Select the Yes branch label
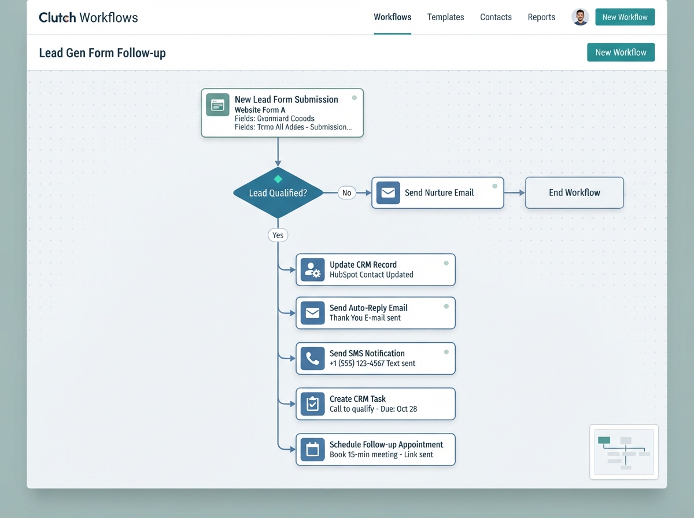The height and width of the screenshot is (518, 694). pyautogui.click(x=278, y=235)
